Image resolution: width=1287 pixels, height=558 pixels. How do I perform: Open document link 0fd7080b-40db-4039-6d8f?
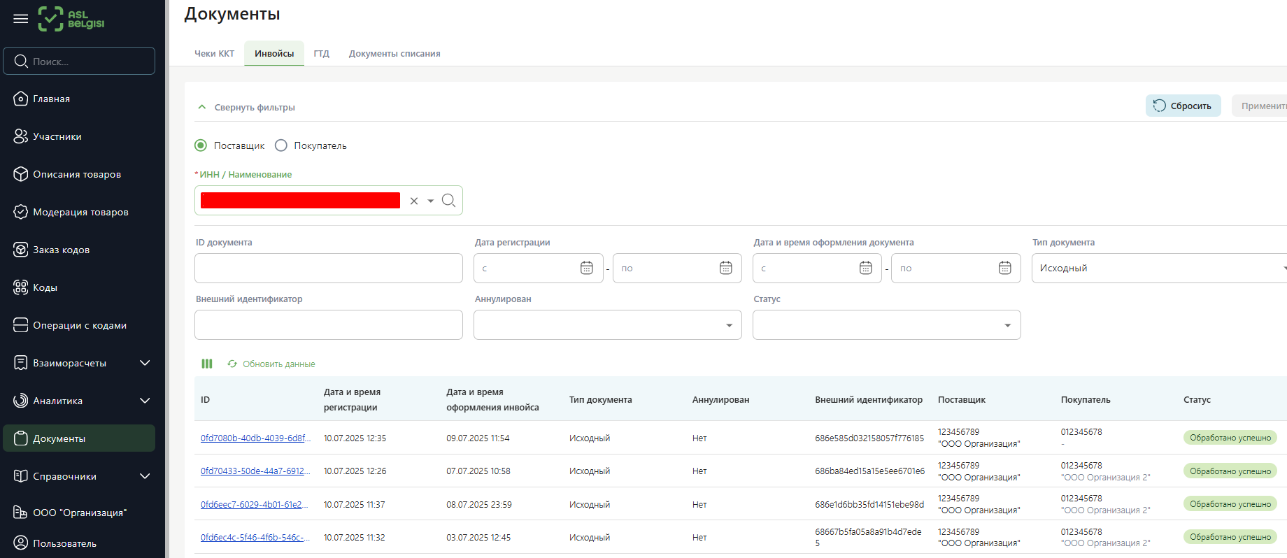tap(255, 438)
